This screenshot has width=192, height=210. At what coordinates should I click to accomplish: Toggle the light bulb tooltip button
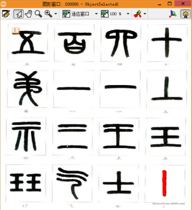(186, 14)
